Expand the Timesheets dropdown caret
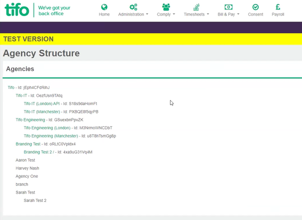The height and width of the screenshot is (220, 302). 208,14
